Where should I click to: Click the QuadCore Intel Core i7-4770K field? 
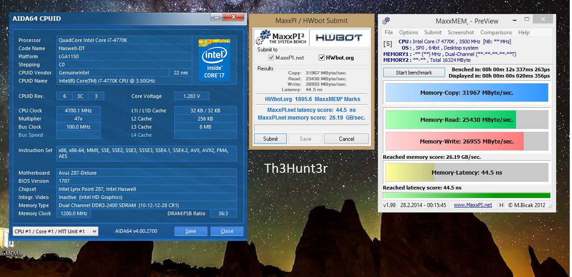pyautogui.click(x=124, y=40)
